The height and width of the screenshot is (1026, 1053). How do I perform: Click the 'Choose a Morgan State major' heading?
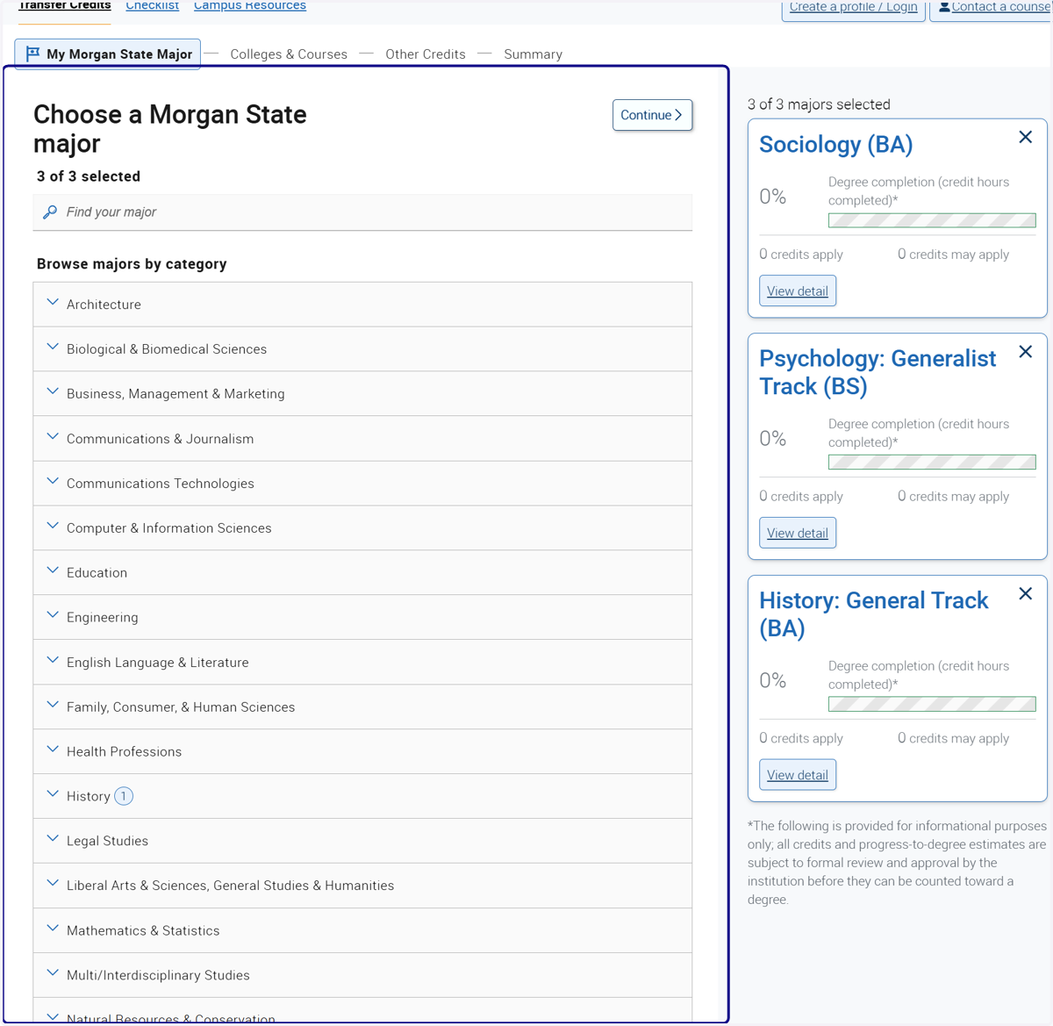[170, 129]
